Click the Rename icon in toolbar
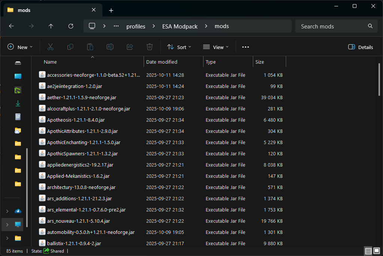 point(110,47)
